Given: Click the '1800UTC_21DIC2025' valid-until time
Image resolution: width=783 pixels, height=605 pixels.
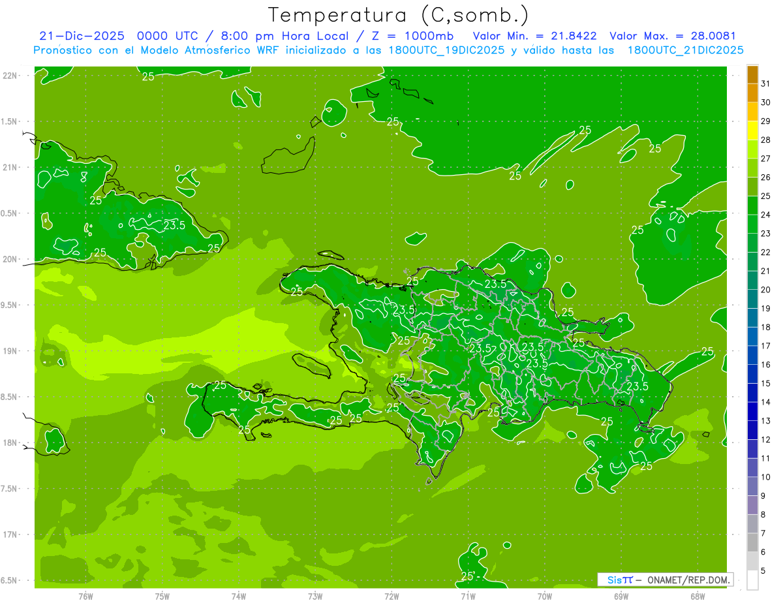Looking at the screenshot, I should 686,50.
